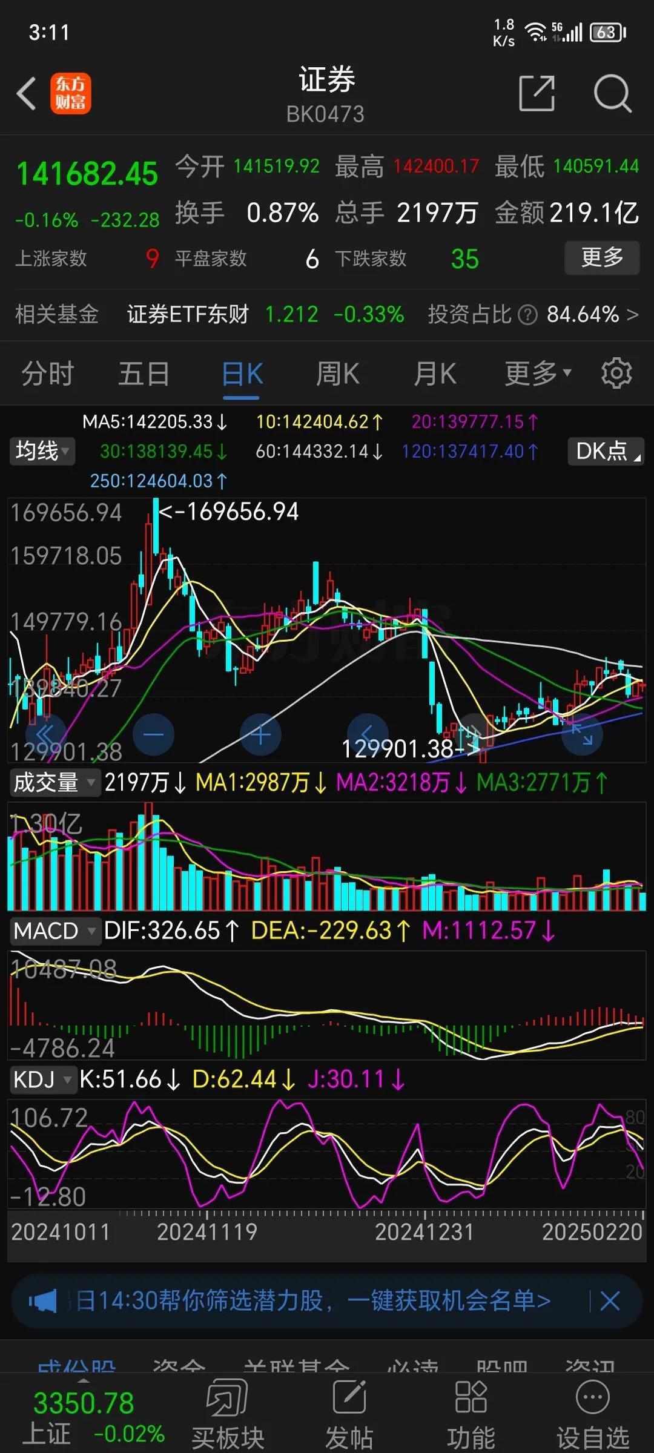Tap the search magnifier icon
The height and width of the screenshot is (1453, 654).
612,94
